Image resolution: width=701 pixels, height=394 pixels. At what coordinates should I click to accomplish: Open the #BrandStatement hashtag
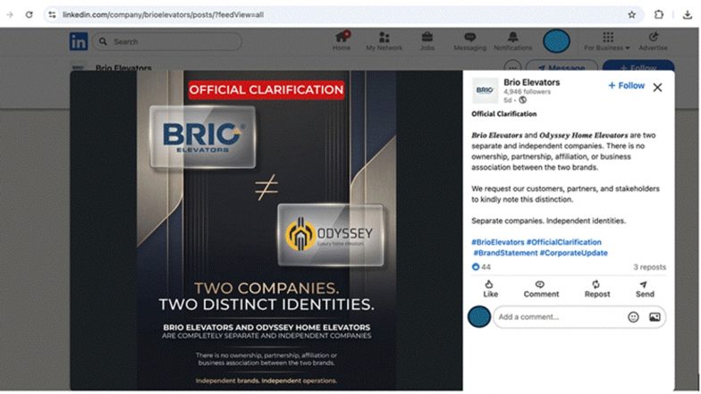point(505,253)
